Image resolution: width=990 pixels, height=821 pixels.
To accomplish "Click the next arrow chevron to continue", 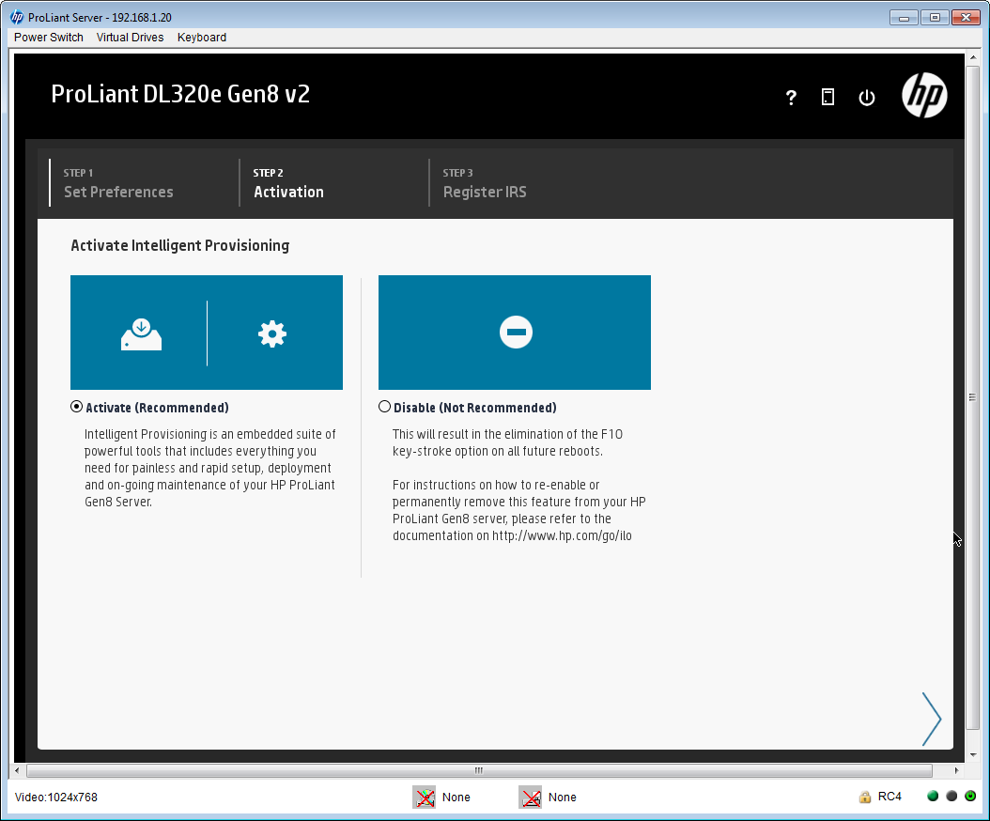I will pos(931,719).
